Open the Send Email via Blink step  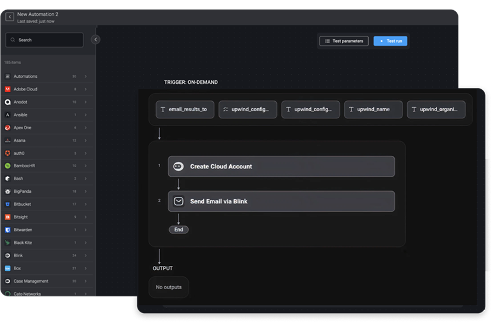282,201
